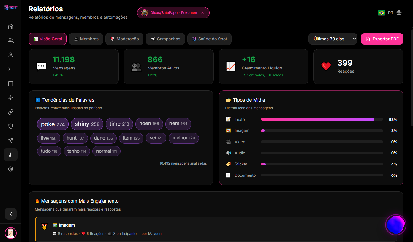Viewport: 413px width, 242px height.
Task: Open the single user sidebar icon
Action: 11,55
